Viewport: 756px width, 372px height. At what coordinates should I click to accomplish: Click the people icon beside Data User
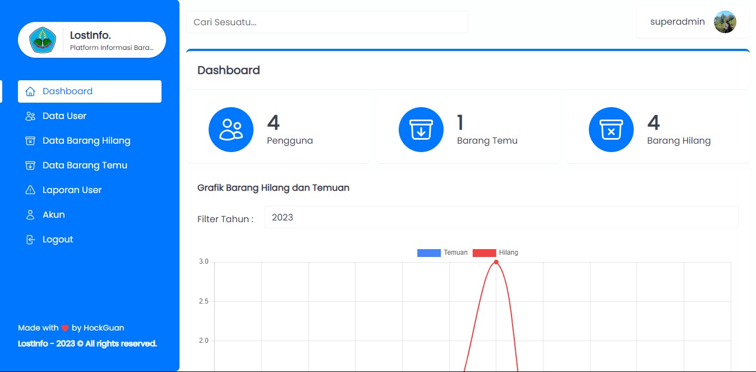pyautogui.click(x=30, y=116)
